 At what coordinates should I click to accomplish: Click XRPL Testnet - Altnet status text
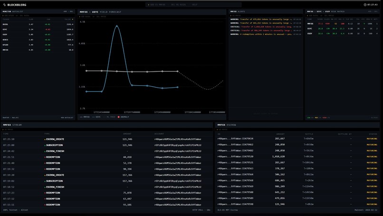tap(15, 210)
